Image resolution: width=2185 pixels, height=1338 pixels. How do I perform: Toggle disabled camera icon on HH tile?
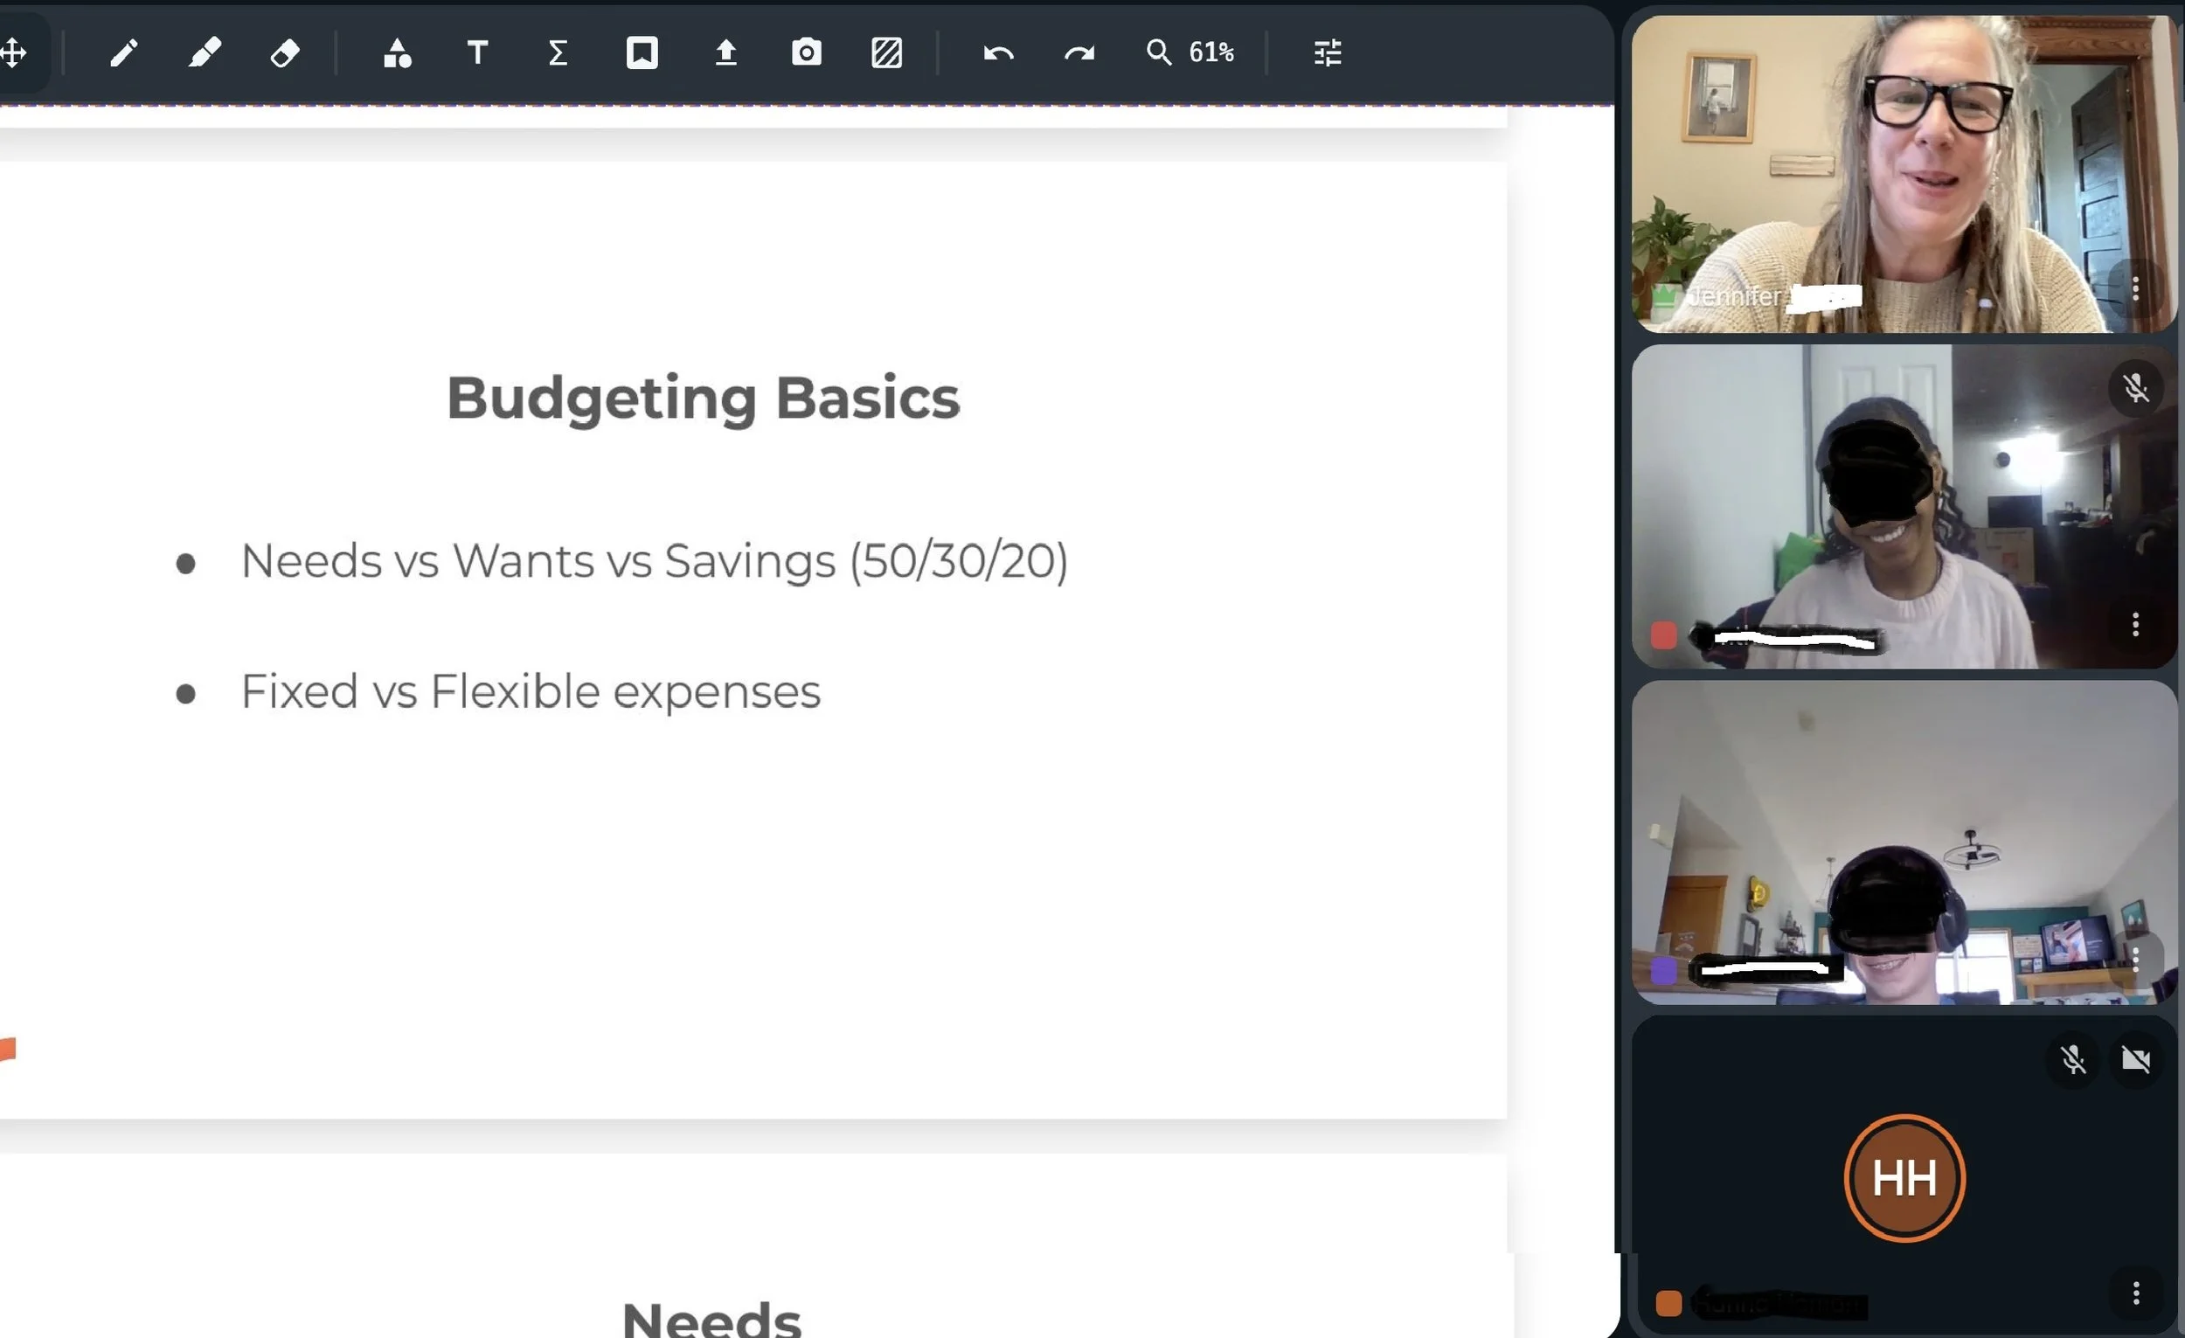tap(2135, 1059)
